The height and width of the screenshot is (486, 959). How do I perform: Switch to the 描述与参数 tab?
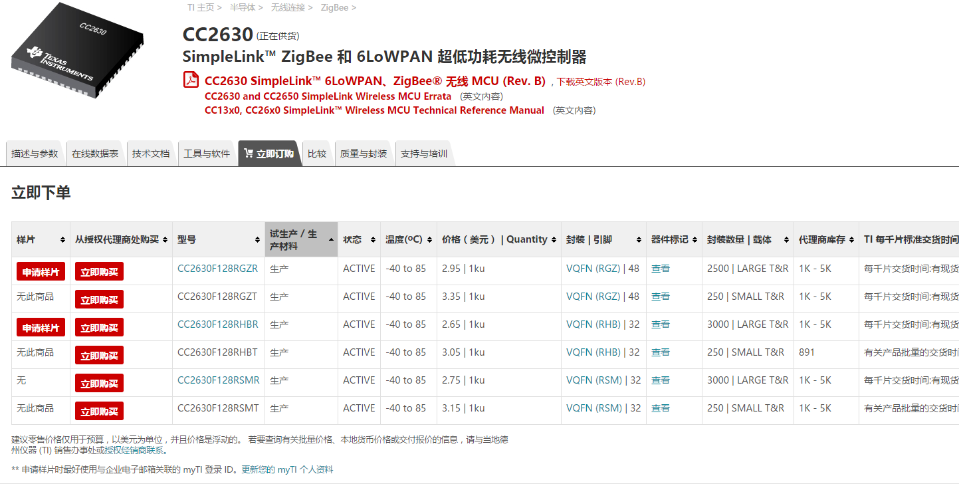click(35, 154)
